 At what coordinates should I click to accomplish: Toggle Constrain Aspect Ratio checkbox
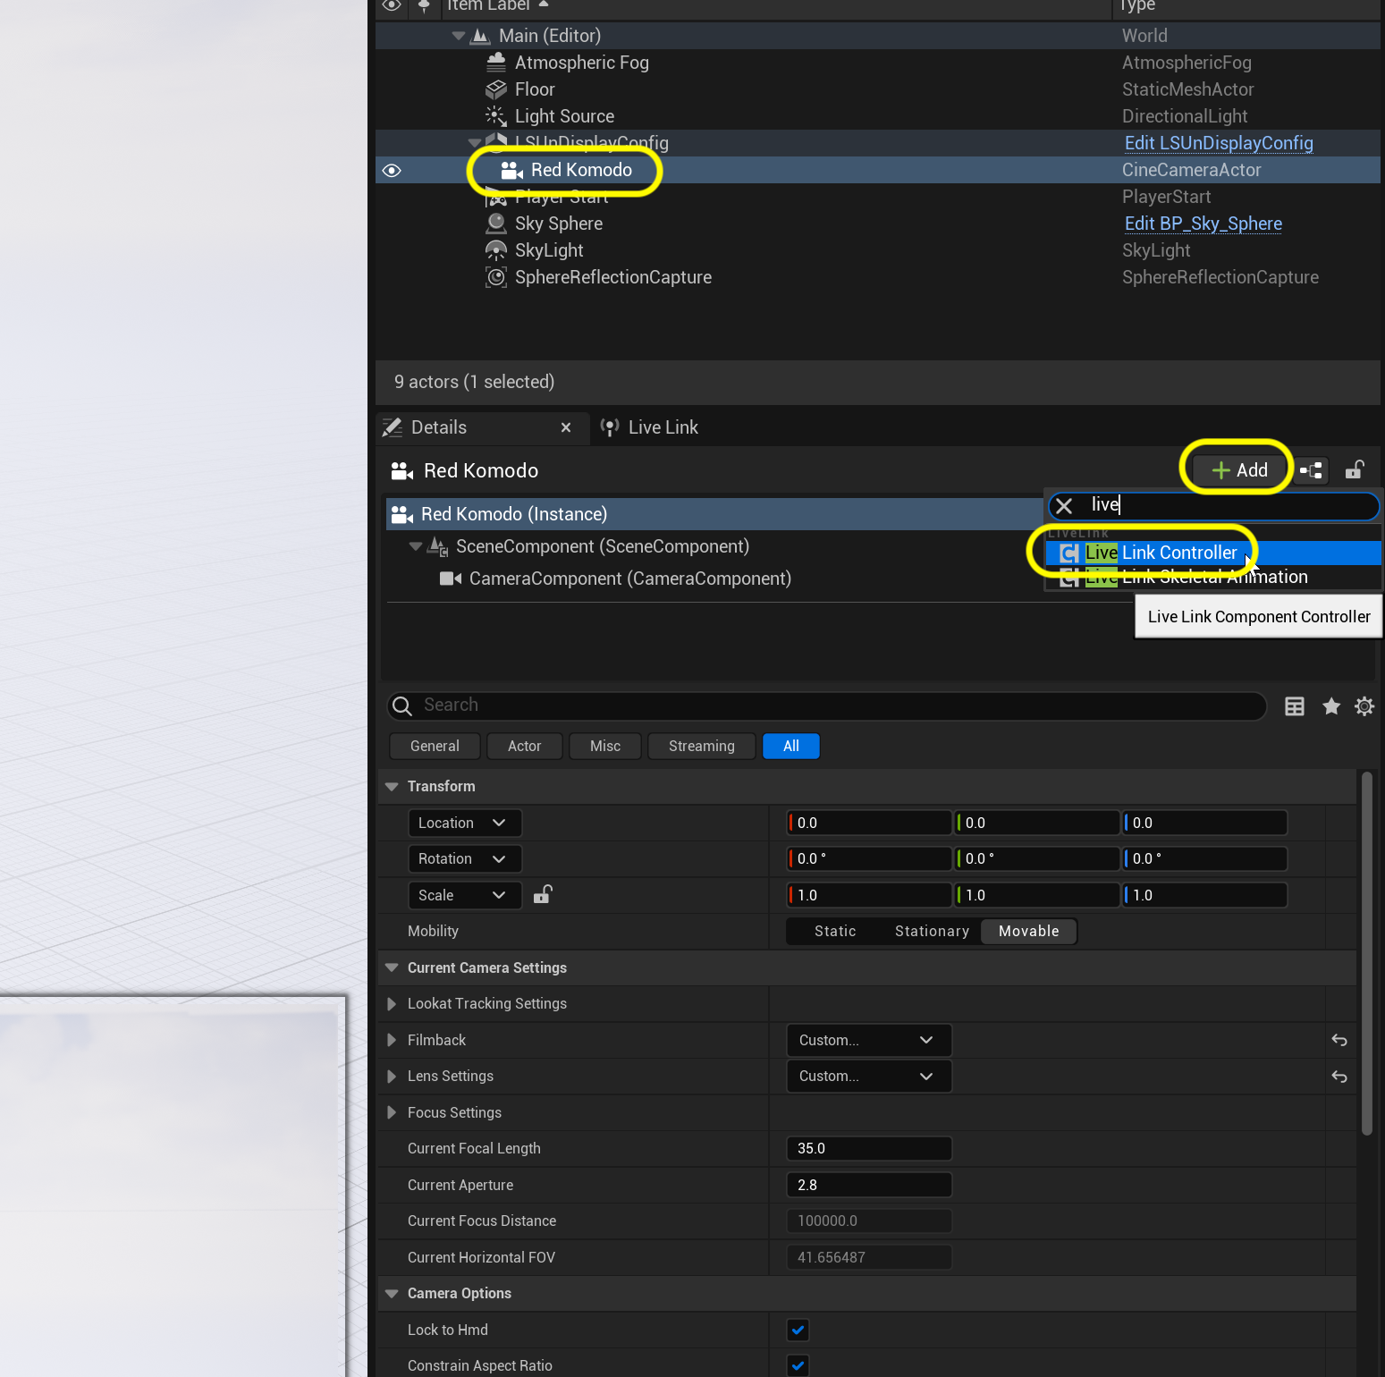798,1365
